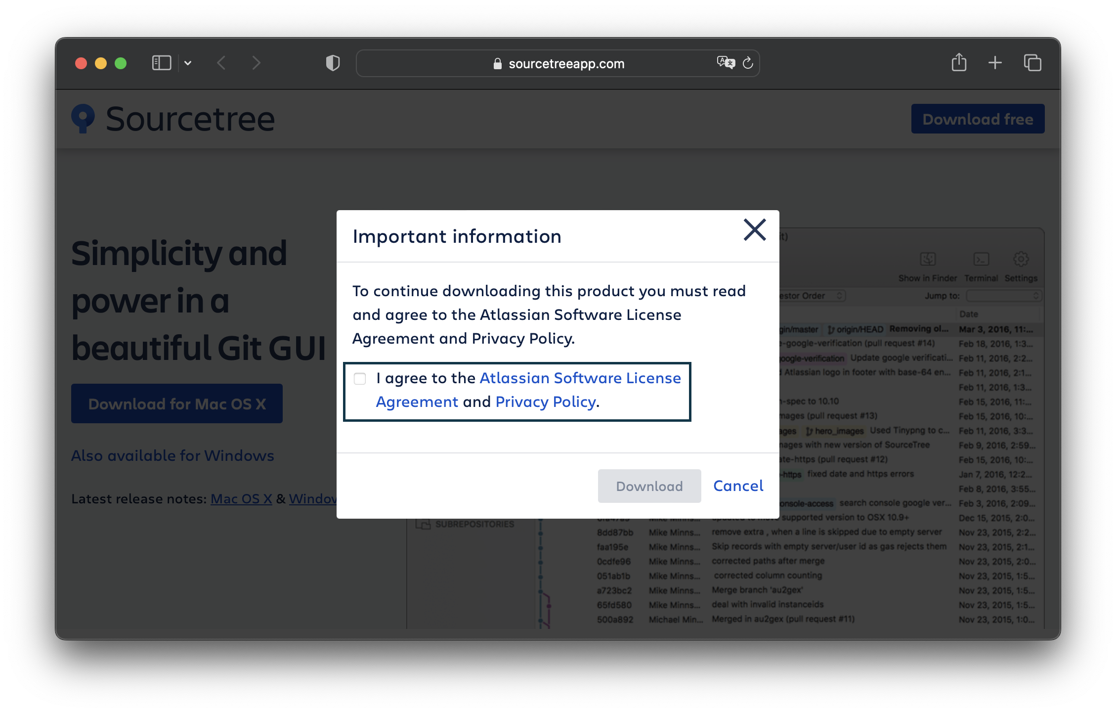Screen dimensions: 1116x713
Task: Open Atlassian Software License Agreement link
Action: (x=580, y=378)
